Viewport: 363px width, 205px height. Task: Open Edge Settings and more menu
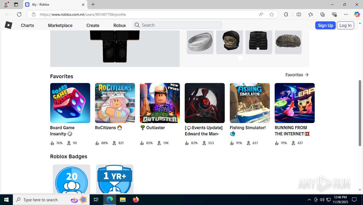pos(346,14)
